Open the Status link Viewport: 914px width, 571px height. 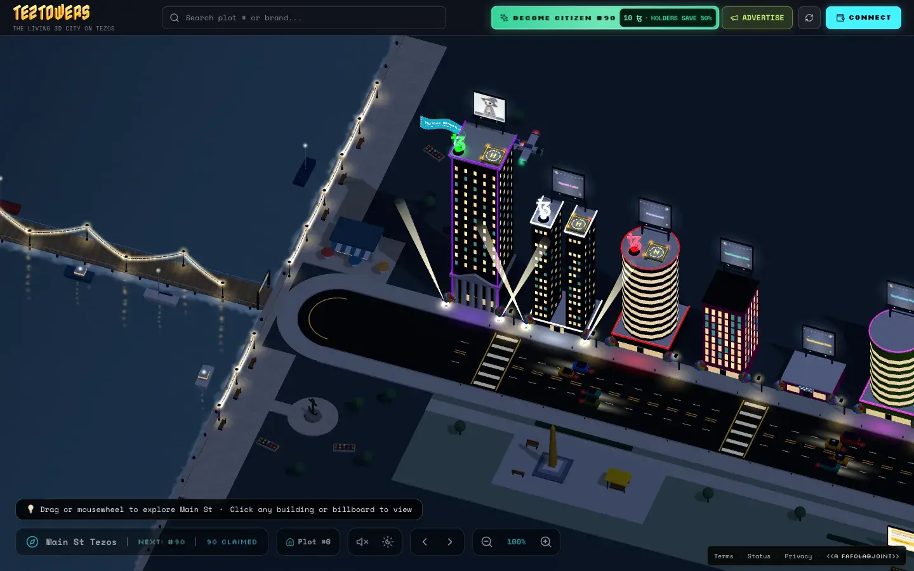coord(758,556)
